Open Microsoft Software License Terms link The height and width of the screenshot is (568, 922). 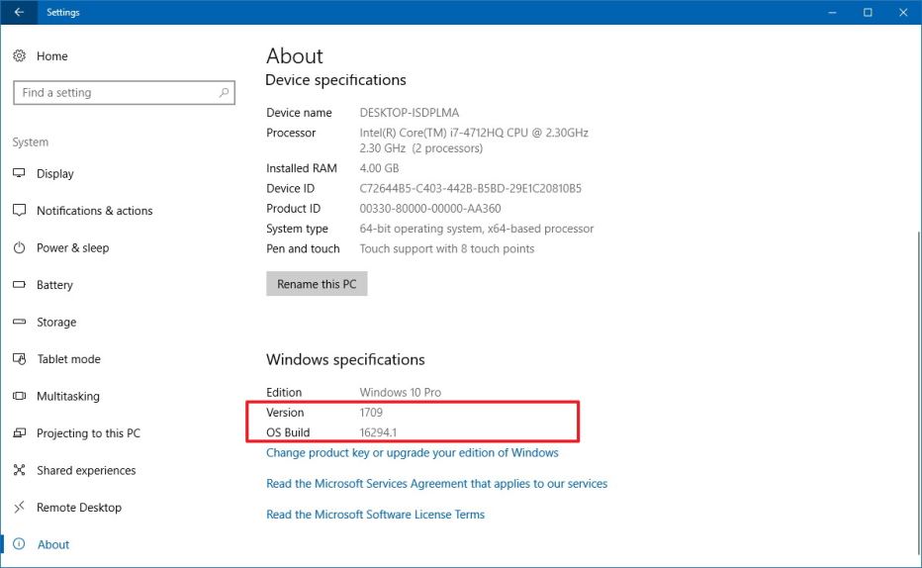375,515
